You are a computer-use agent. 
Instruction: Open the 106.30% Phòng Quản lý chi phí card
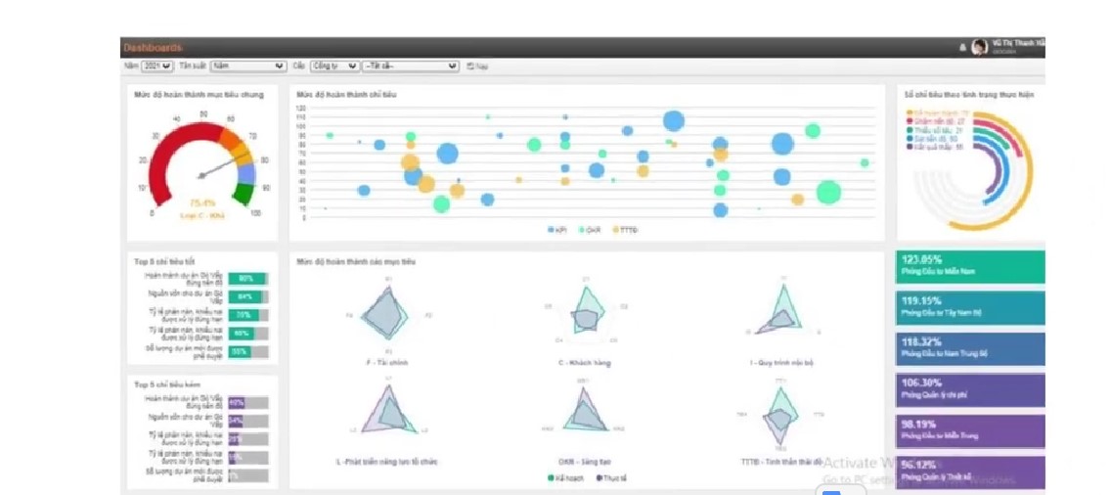point(970,389)
